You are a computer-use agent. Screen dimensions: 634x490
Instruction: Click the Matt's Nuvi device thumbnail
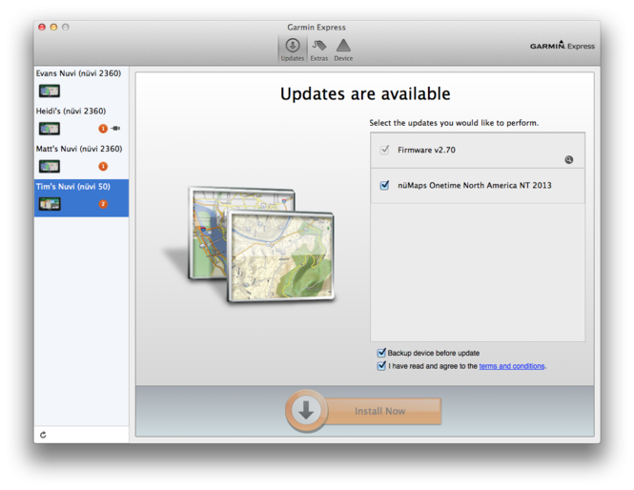pos(50,166)
